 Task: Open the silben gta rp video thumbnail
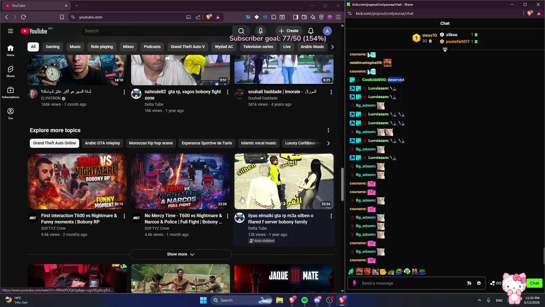click(x=284, y=181)
